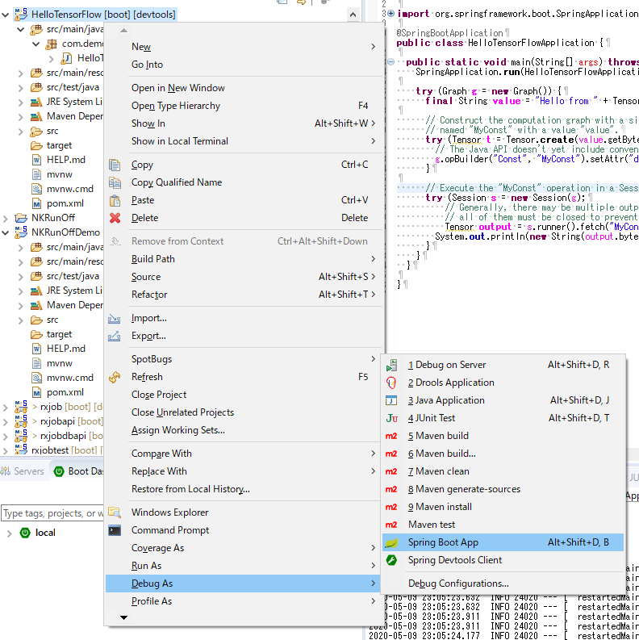Expand the folded import block in the editor
The width and height of the screenshot is (639, 640).
[390, 14]
